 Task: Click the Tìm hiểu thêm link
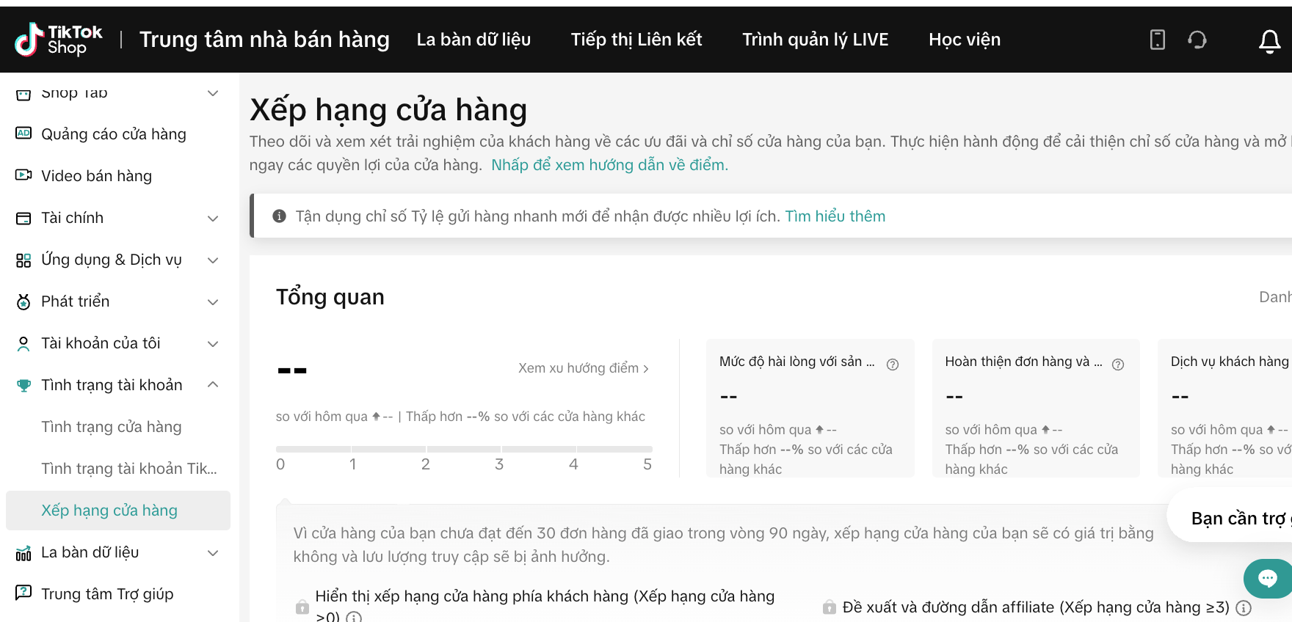click(835, 216)
